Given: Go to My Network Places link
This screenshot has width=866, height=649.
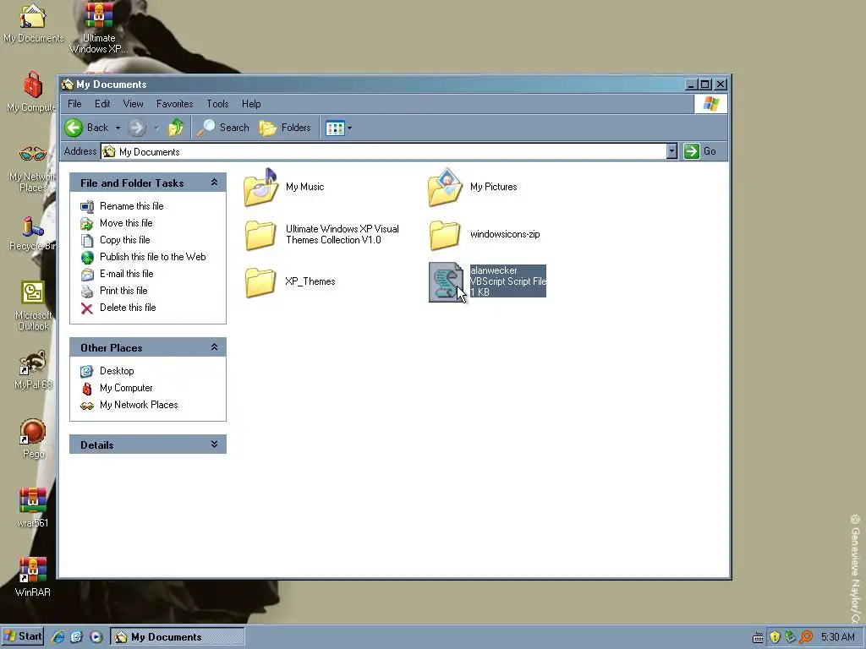Looking at the screenshot, I should 139,405.
